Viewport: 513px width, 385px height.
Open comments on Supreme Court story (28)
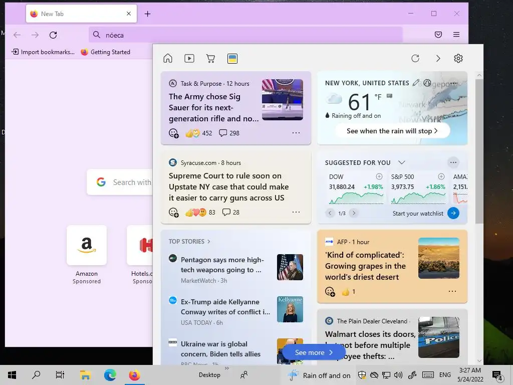[x=230, y=212]
